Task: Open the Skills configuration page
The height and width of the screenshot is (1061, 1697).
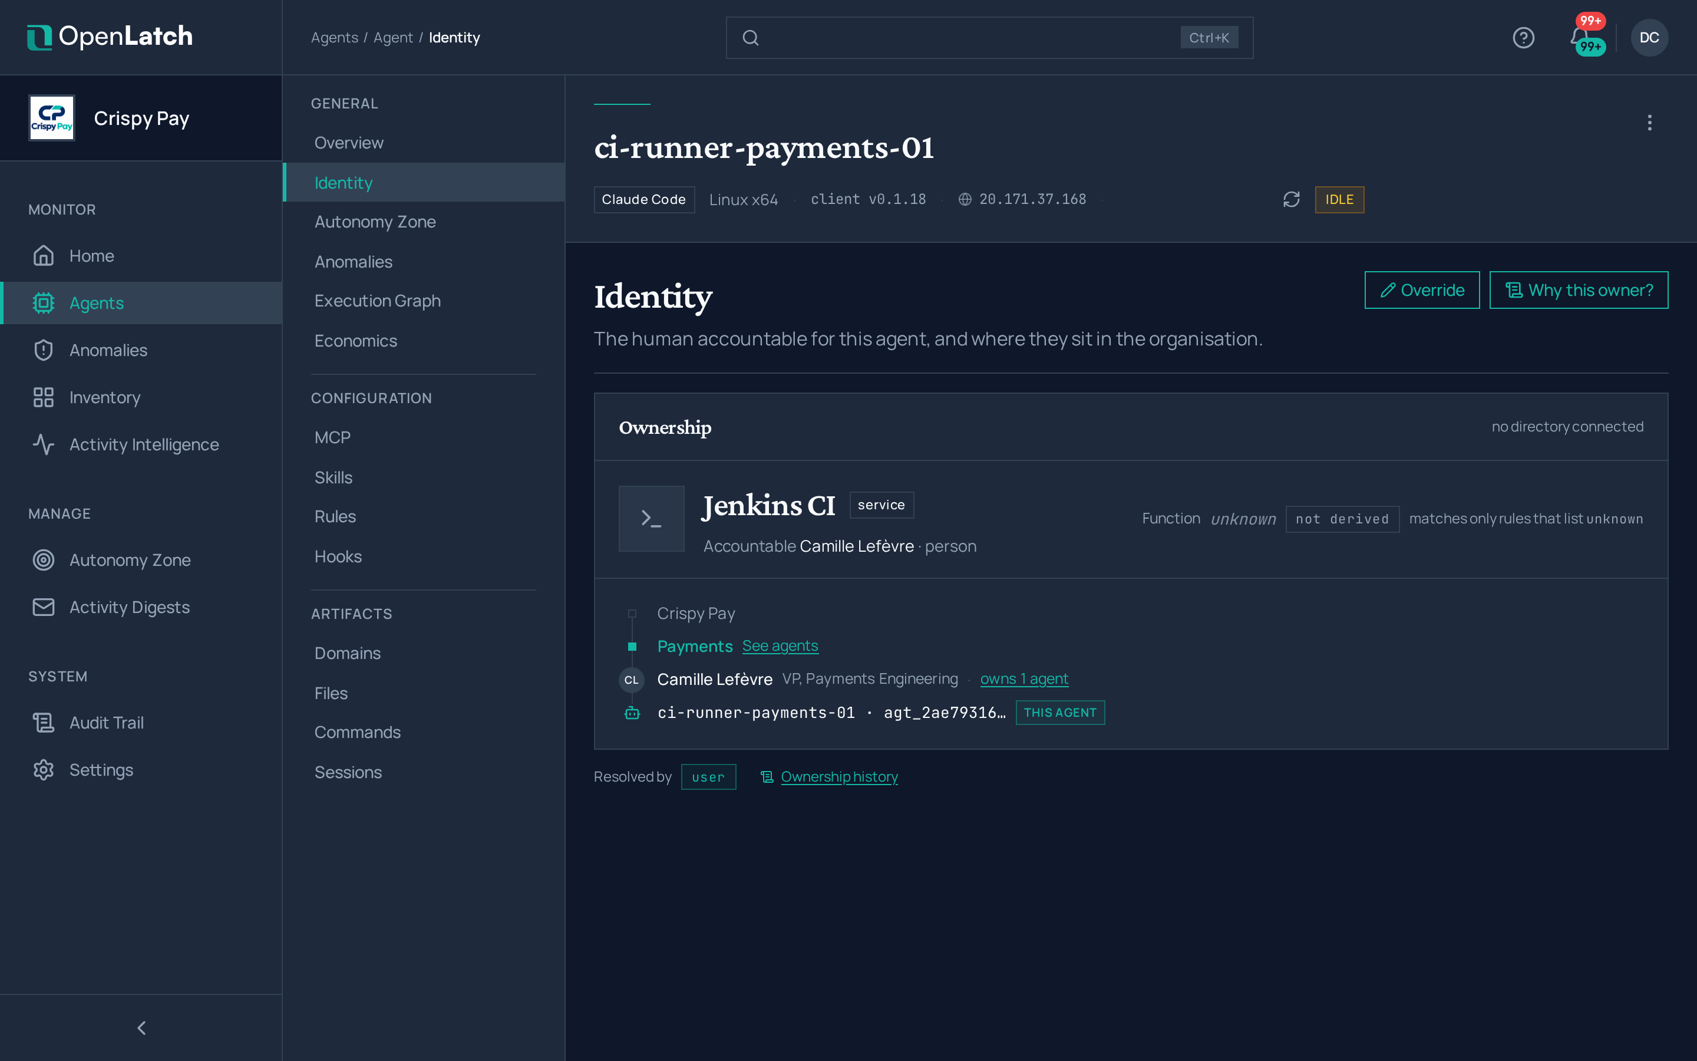Action: tap(424, 477)
